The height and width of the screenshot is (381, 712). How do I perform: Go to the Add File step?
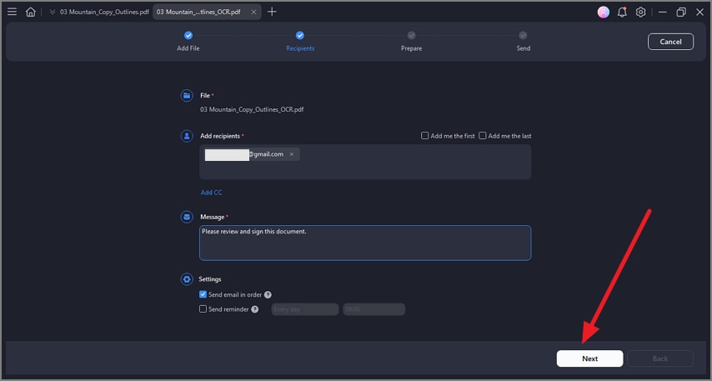[x=188, y=42]
